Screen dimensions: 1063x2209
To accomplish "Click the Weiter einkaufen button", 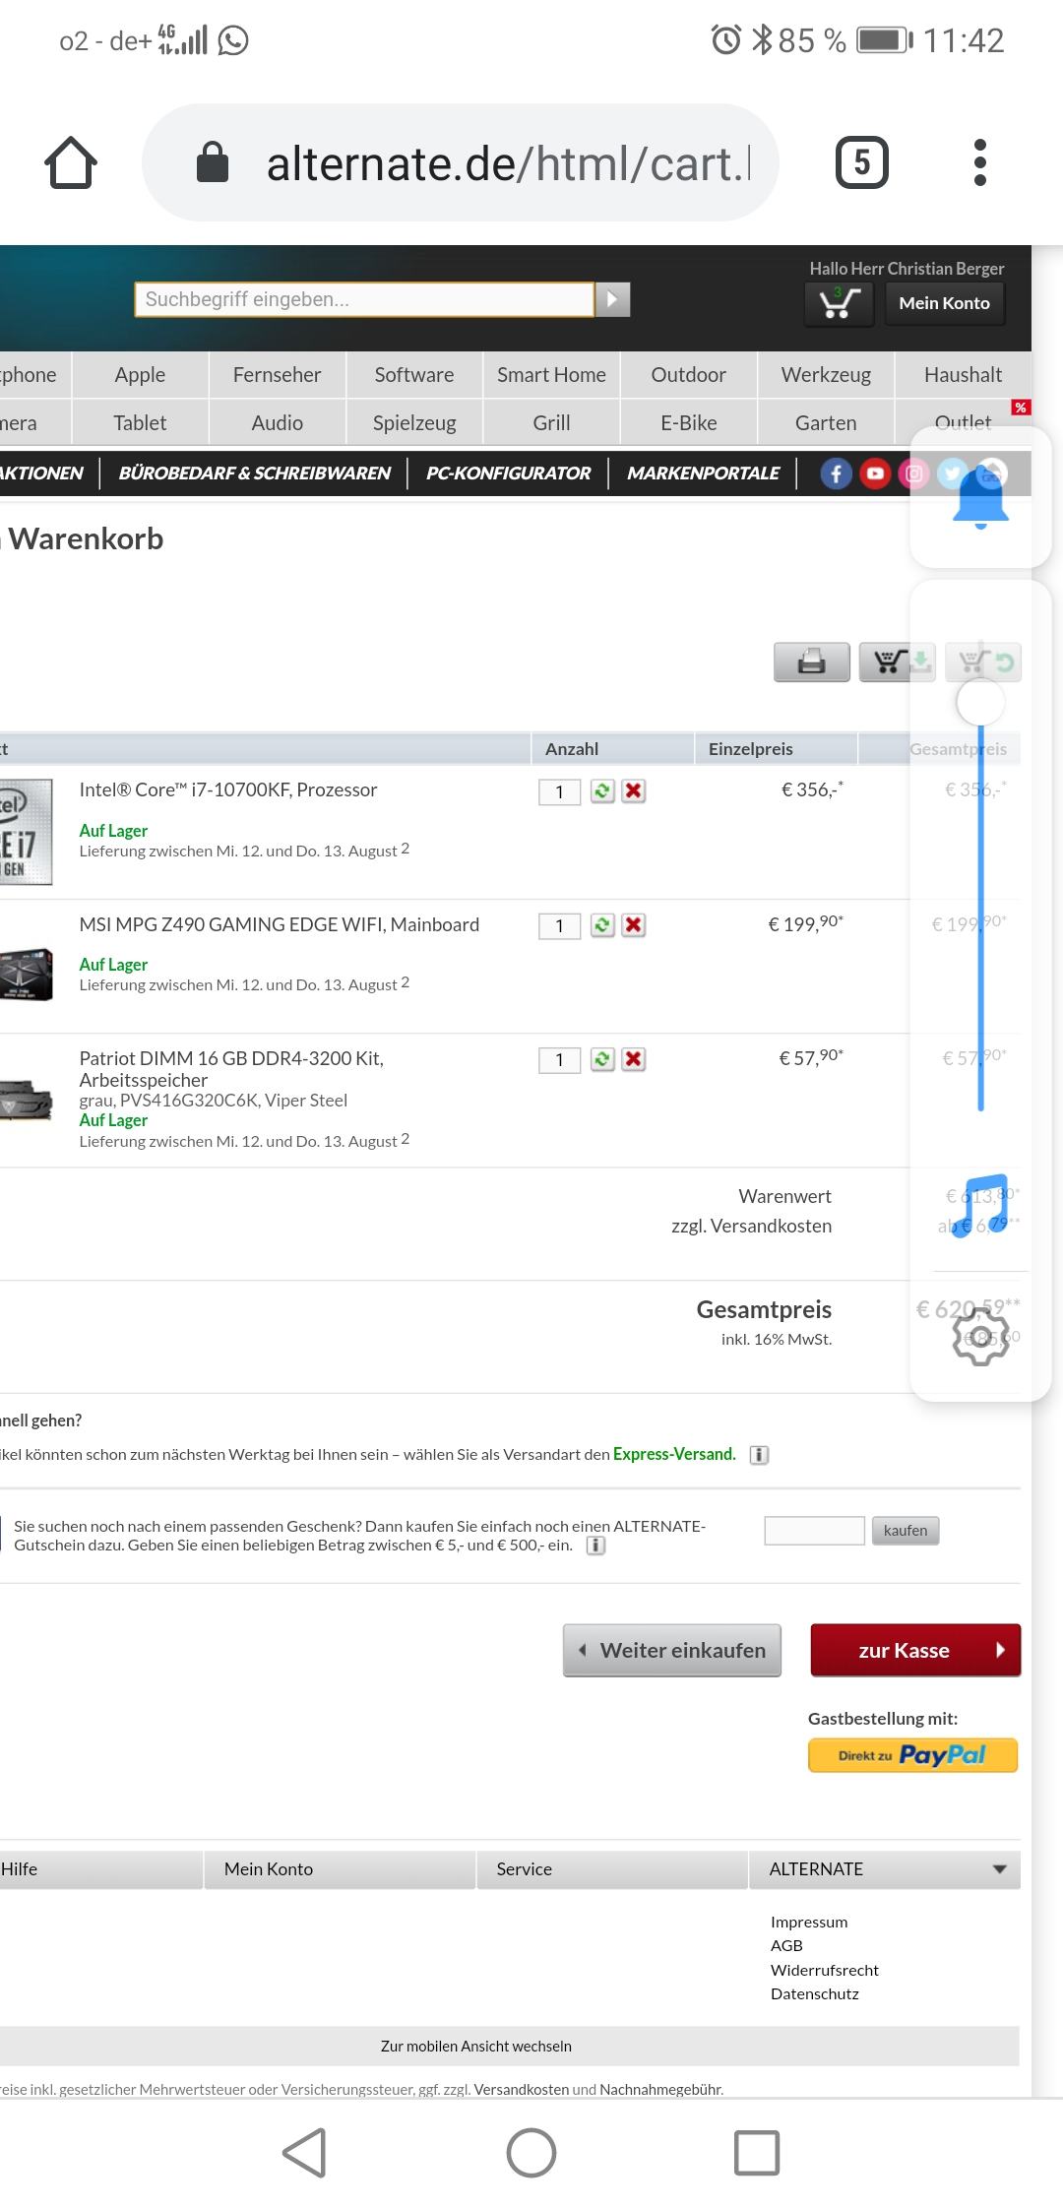I will click(672, 1650).
